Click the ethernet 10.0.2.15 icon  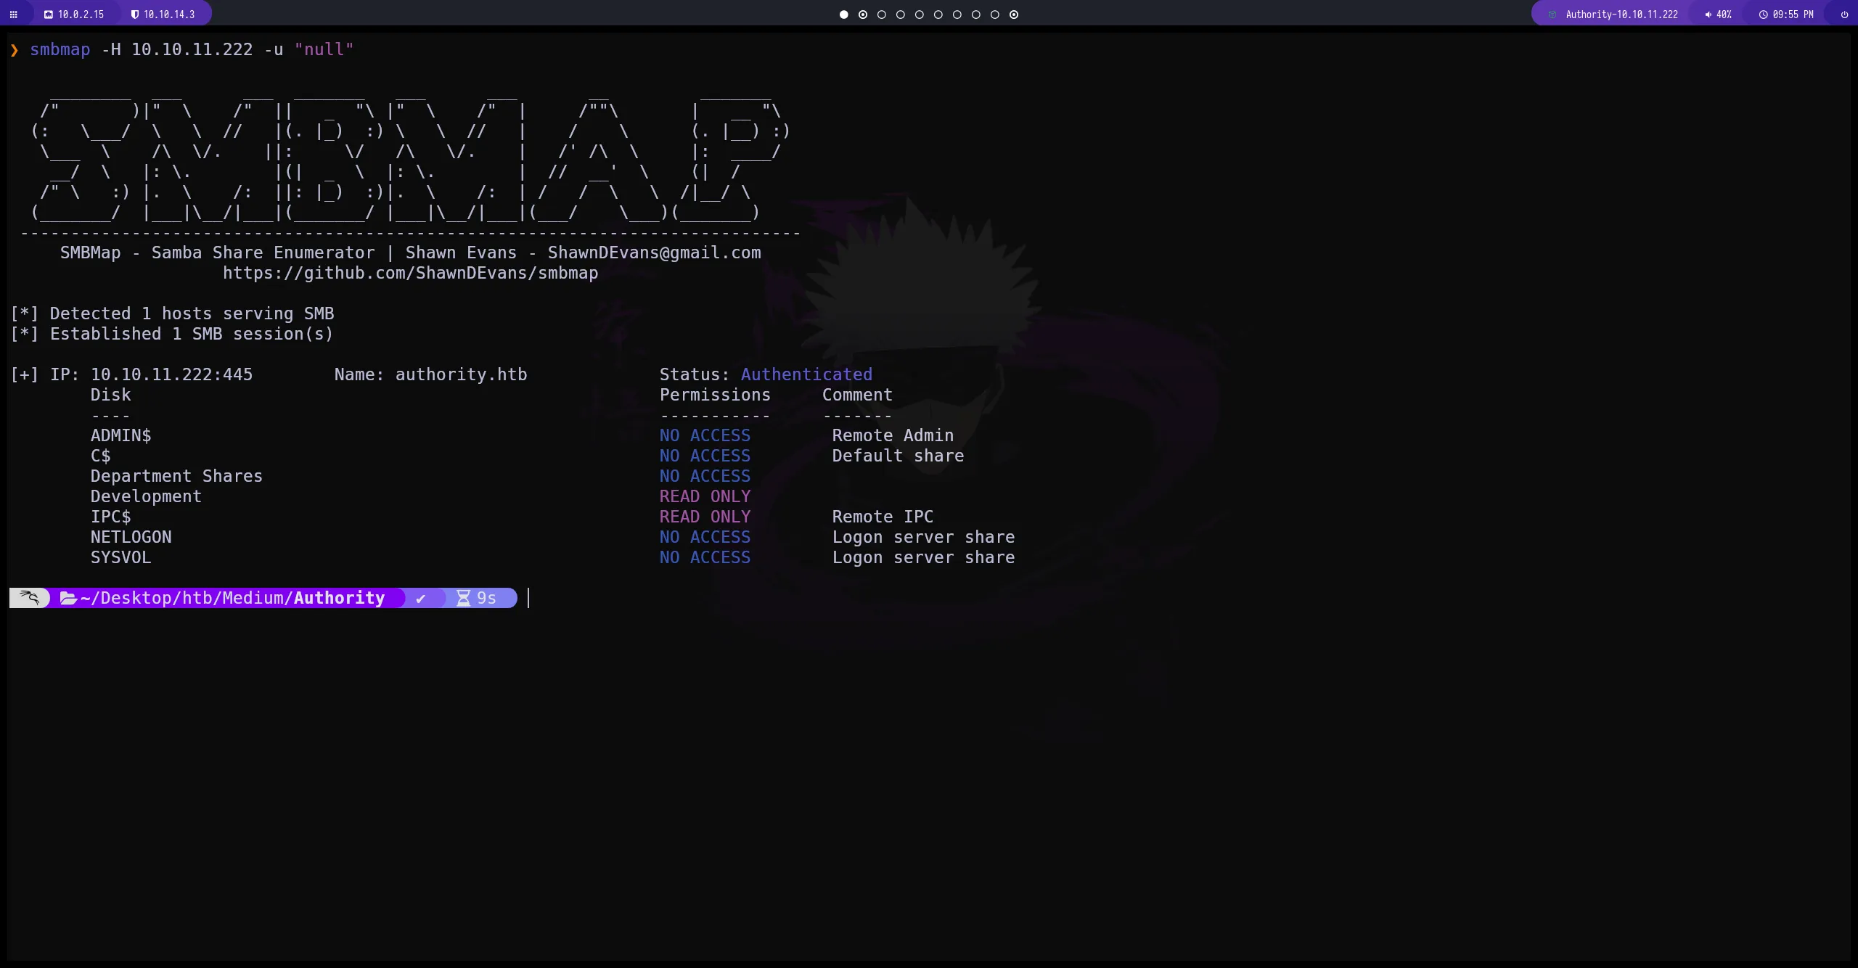[49, 15]
